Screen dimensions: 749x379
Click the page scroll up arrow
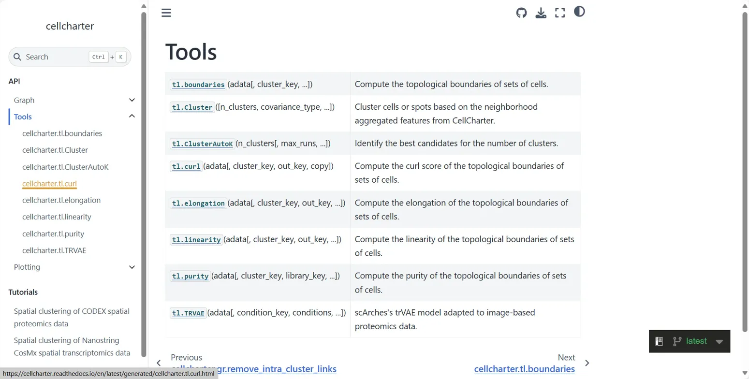[745, 6]
